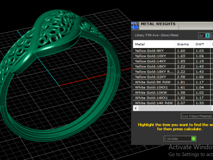Screen dimensions: 213x160
Task: Click the Calculate button
Action: (x=180, y=139)
